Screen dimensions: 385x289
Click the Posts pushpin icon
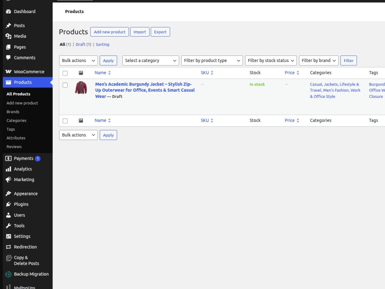pos(8,25)
